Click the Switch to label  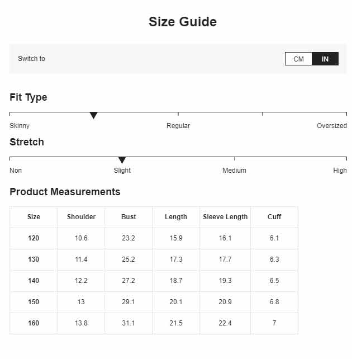[x=31, y=59]
